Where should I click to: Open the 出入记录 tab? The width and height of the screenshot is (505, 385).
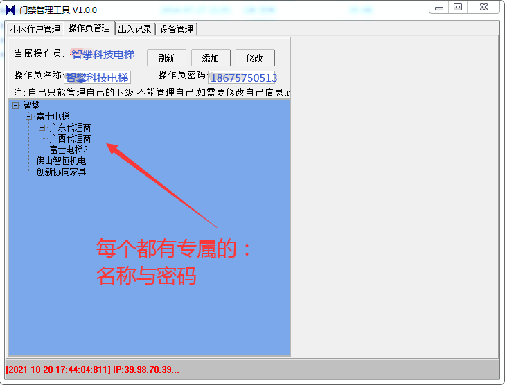[134, 29]
